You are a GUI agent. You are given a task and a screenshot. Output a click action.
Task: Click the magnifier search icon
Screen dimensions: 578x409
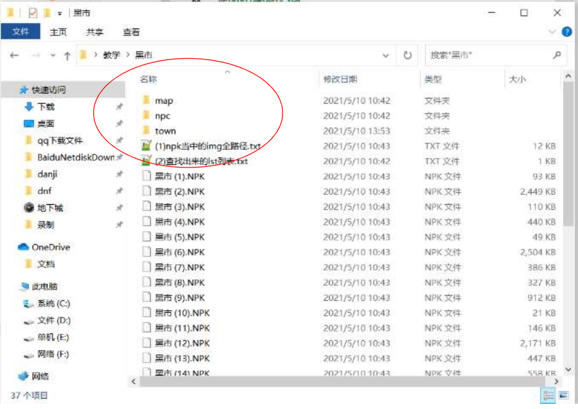pos(557,56)
